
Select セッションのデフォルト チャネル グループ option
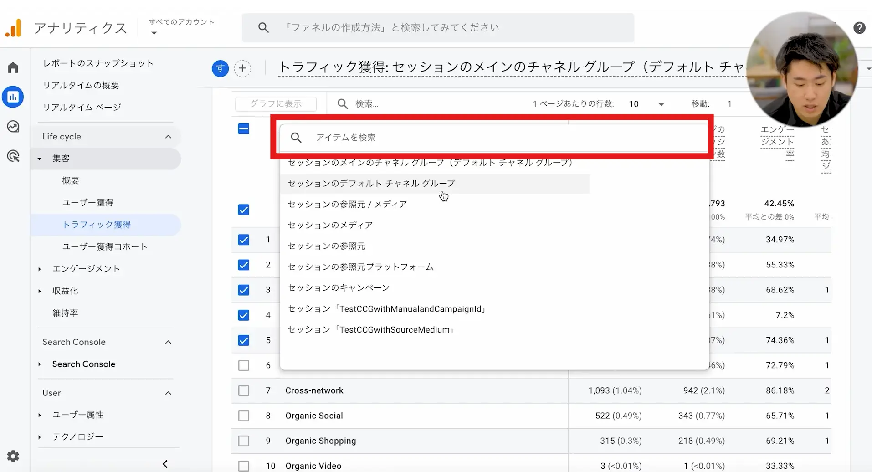point(371,184)
